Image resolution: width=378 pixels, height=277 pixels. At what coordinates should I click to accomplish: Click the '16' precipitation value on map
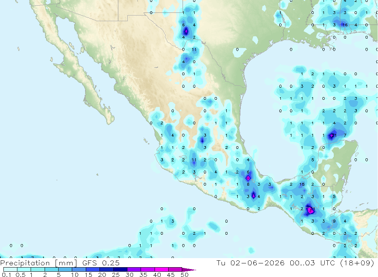coord(345,25)
